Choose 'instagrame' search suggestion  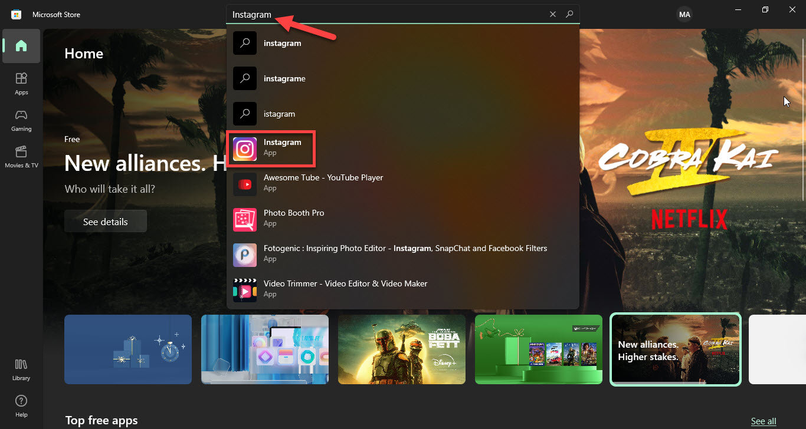click(284, 78)
